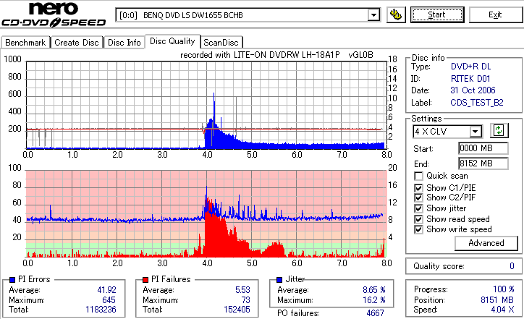Toggle Show write speed checkbox
The width and height of the screenshot is (524, 319).
point(418,229)
